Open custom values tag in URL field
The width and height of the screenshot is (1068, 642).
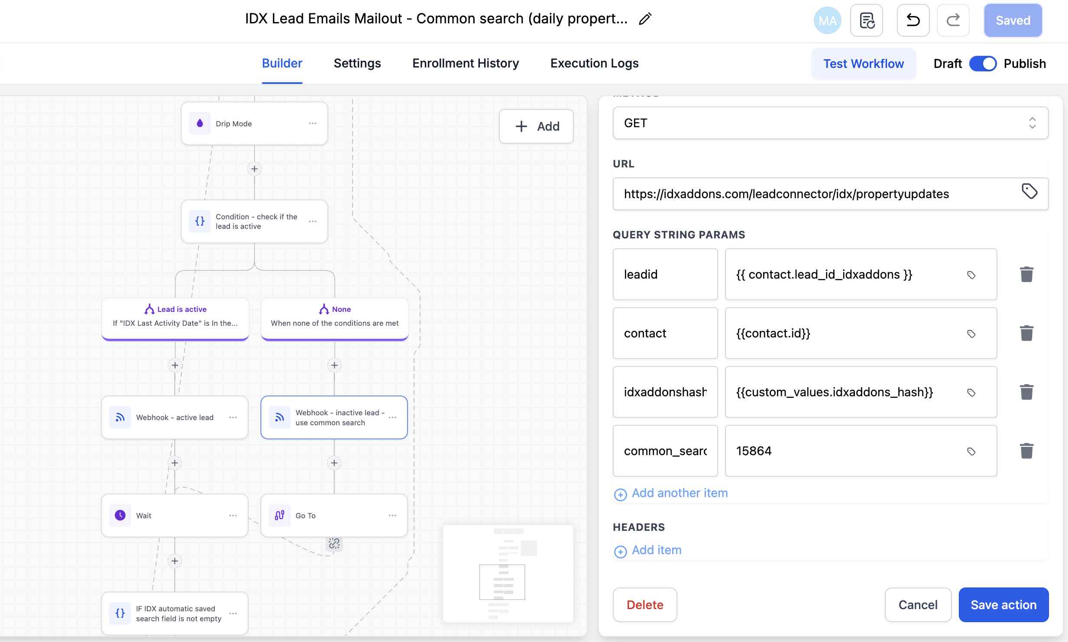tap(1029, 191)
